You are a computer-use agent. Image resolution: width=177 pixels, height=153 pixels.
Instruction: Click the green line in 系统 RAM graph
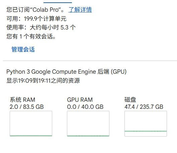pyautogui.click(x=31, y=136)
